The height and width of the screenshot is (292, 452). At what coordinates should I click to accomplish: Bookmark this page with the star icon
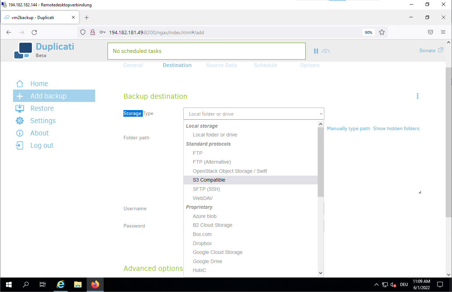(x=381, y=32)
